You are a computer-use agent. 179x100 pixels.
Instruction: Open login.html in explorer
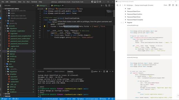click(14, 33)
